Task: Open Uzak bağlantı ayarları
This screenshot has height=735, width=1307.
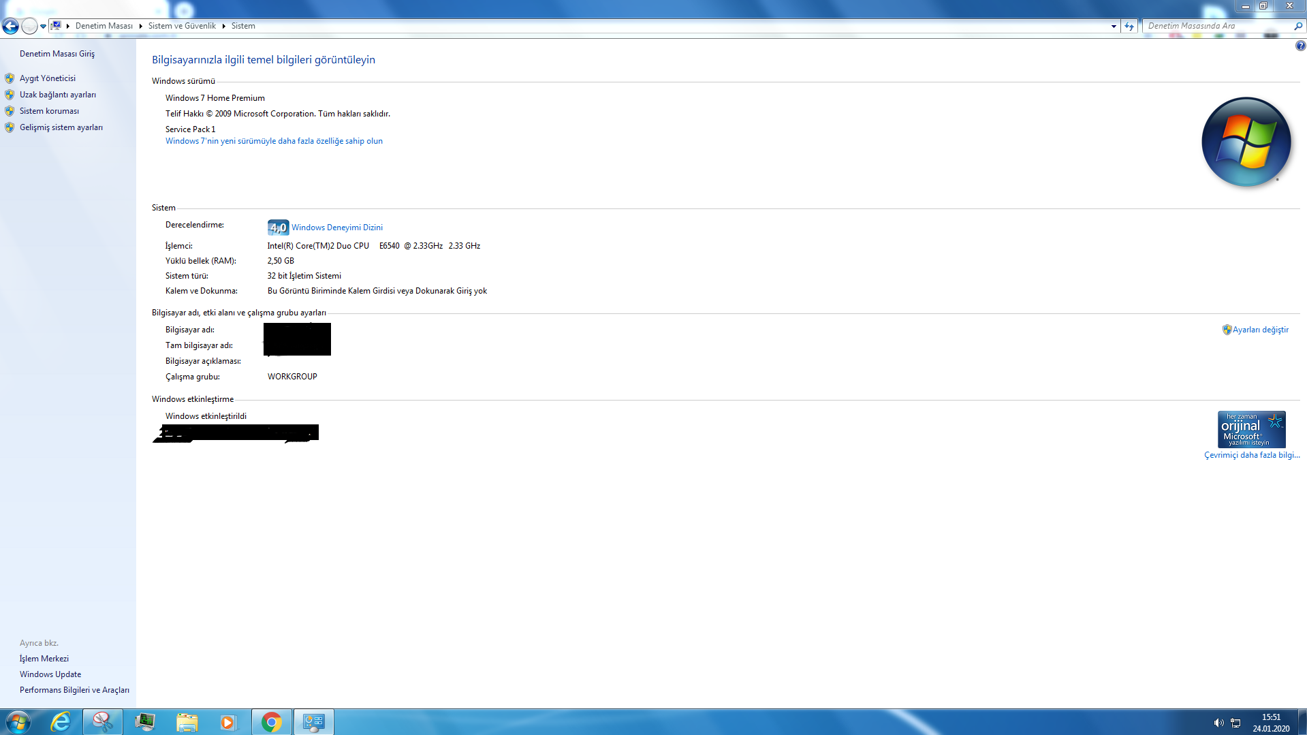Action: [58, 95]
